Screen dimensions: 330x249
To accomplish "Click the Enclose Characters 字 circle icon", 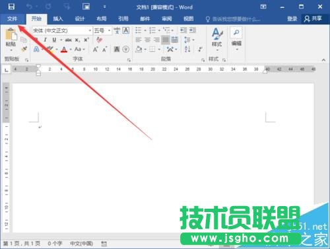I will pyautogui.click(x=126, y=50).
